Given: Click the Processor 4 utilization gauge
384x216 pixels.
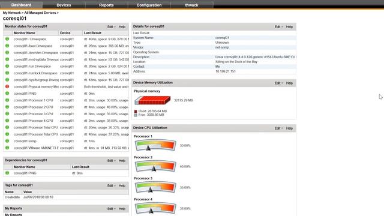Looking at the screenshot, I should [155, 208].
